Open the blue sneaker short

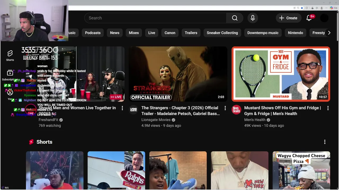tap(178, 170)
